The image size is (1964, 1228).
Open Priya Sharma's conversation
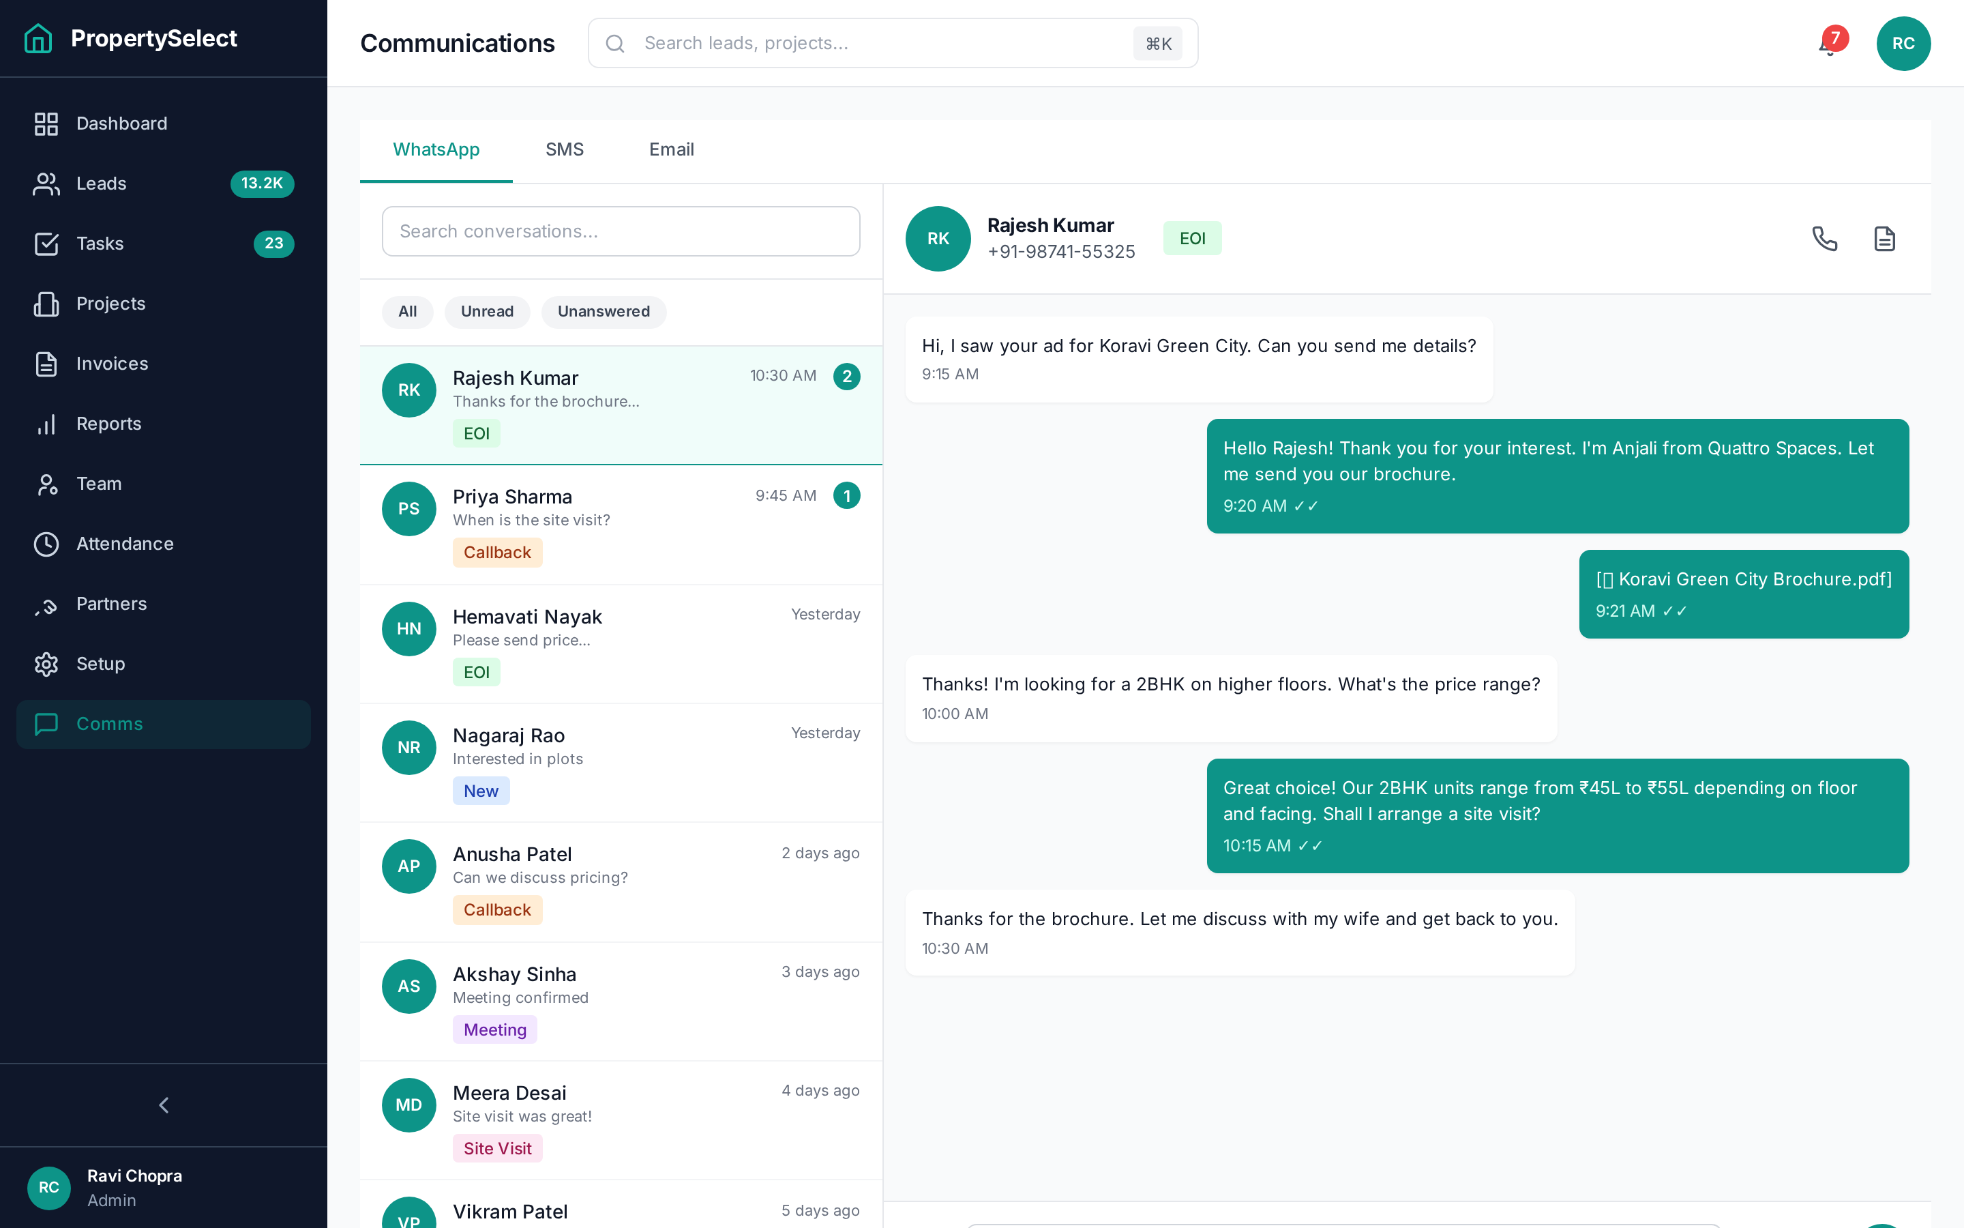click(621, 525)
